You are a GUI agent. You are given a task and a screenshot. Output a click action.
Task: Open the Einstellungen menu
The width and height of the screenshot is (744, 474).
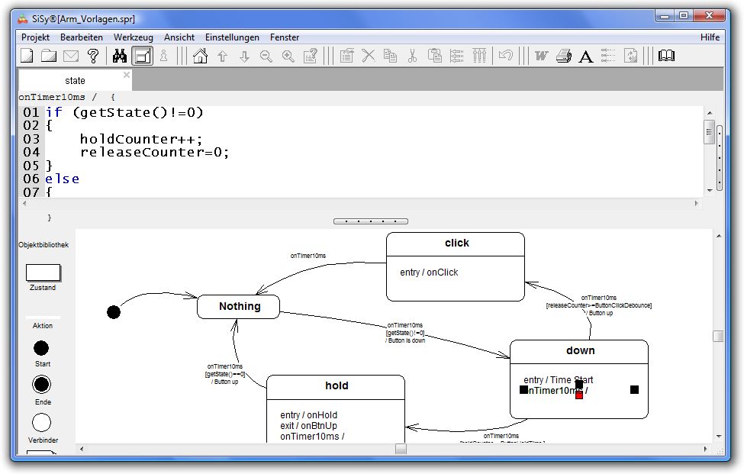pyautogui.click(x=232, y=37)
